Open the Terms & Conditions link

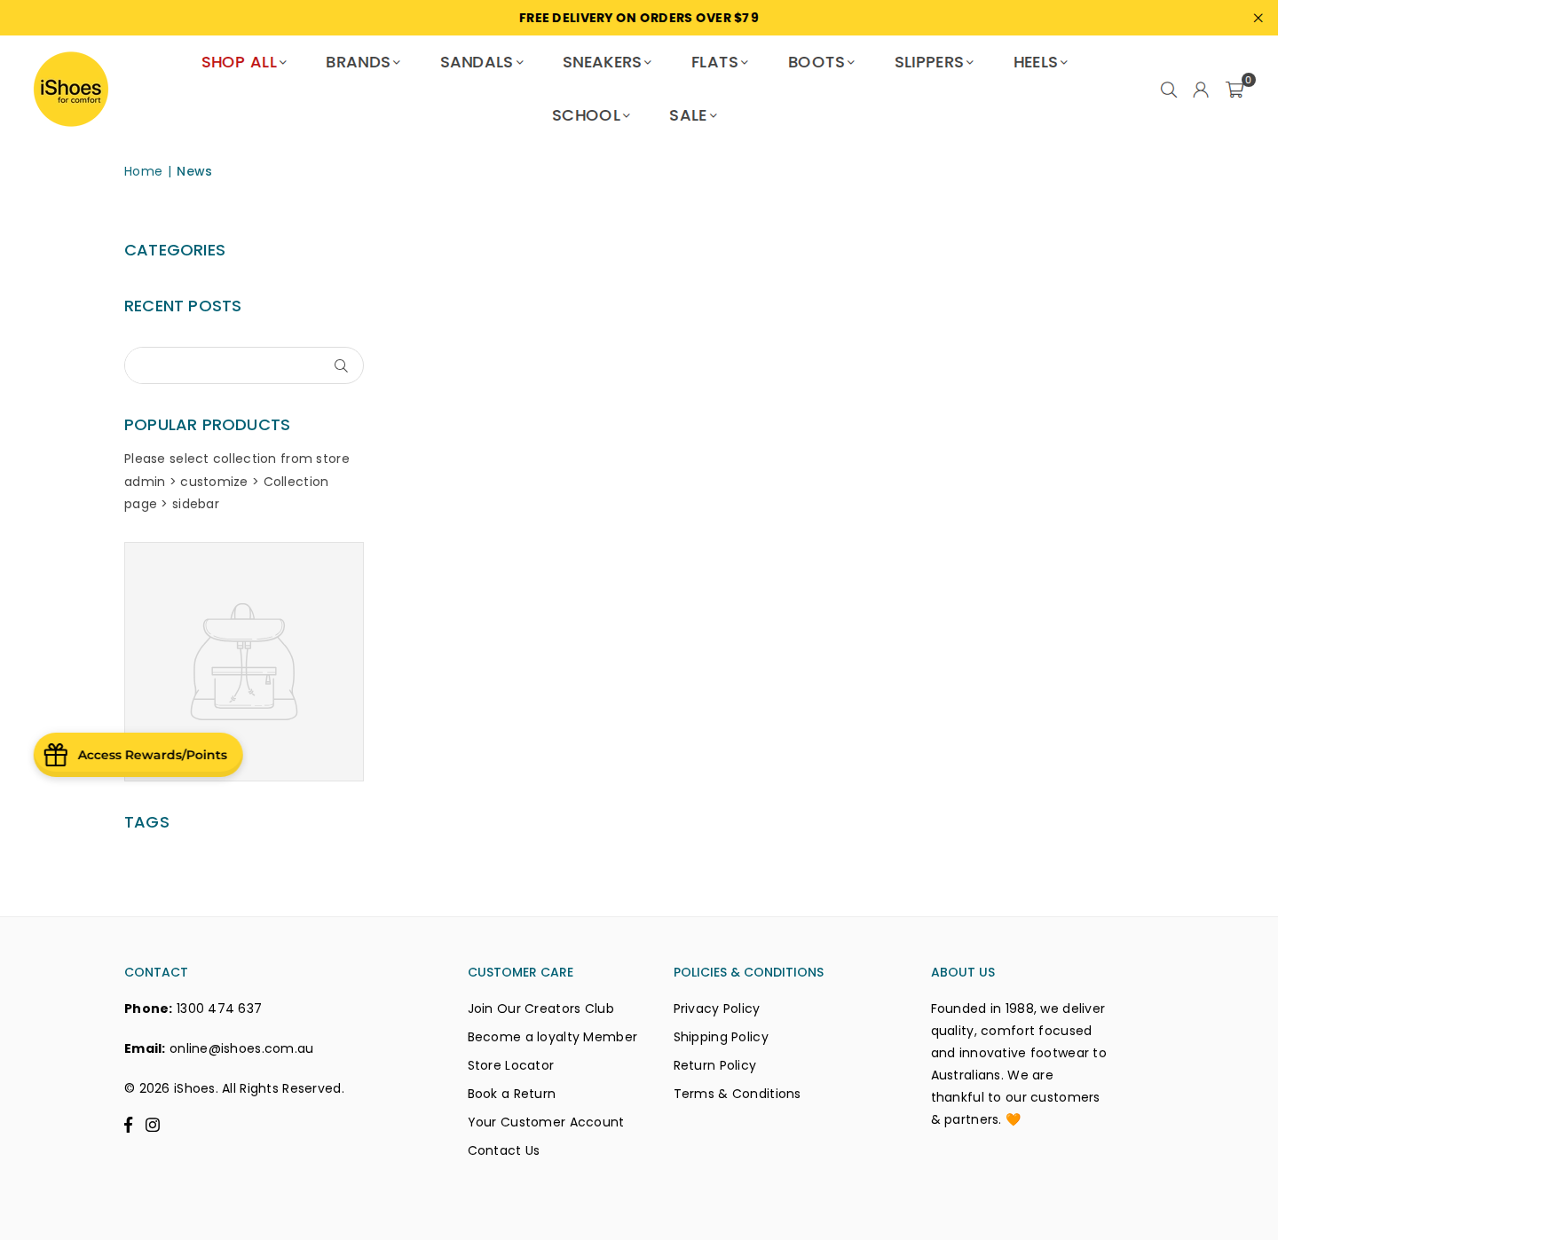click(737, 1094)
